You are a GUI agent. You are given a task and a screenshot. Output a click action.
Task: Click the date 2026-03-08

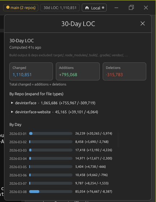point(18,192)
